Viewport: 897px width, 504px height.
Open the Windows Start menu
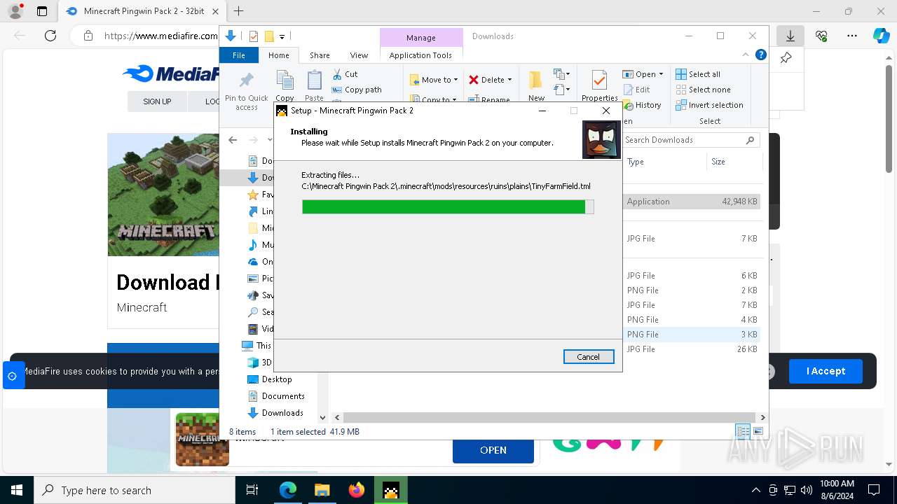pyautogui.click(x=17, y=490)
